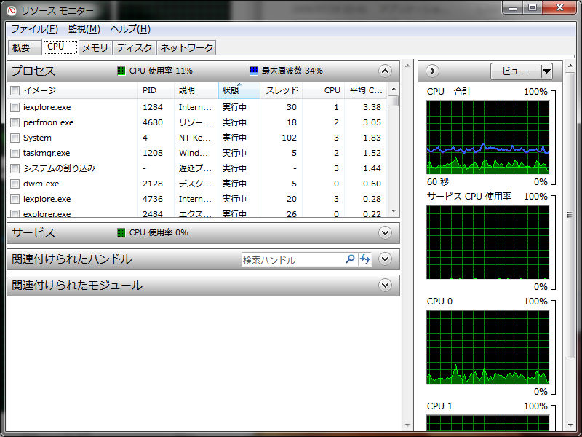Click the magnifier search handle icon
The width and height of the screenshot is (582, 437).
[x=350, y=259]
